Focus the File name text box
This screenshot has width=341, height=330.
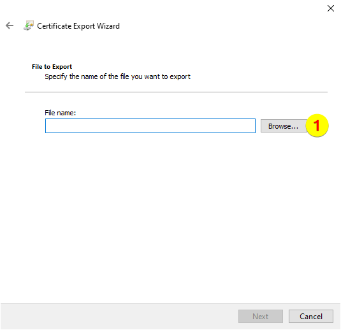click(150, 126)
